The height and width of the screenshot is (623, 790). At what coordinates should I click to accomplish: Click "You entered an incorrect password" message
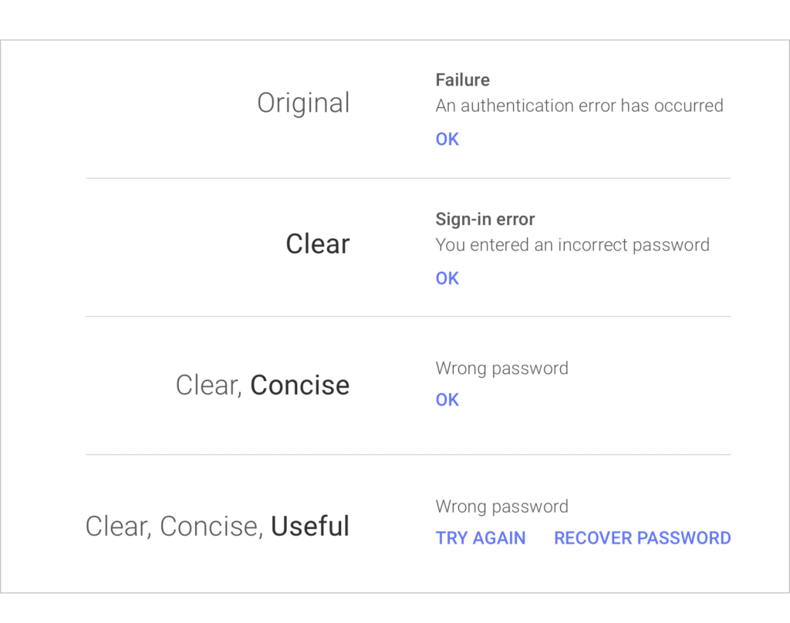[572, 245]
